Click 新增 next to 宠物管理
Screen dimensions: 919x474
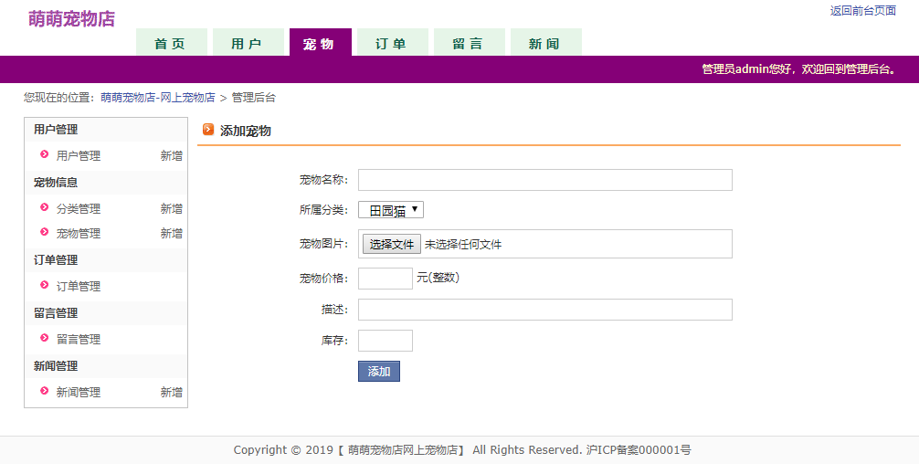171,233
